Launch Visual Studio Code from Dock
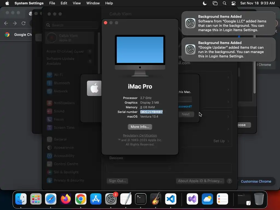This screenshot has width=280, height=210. (x=171, y=199)
